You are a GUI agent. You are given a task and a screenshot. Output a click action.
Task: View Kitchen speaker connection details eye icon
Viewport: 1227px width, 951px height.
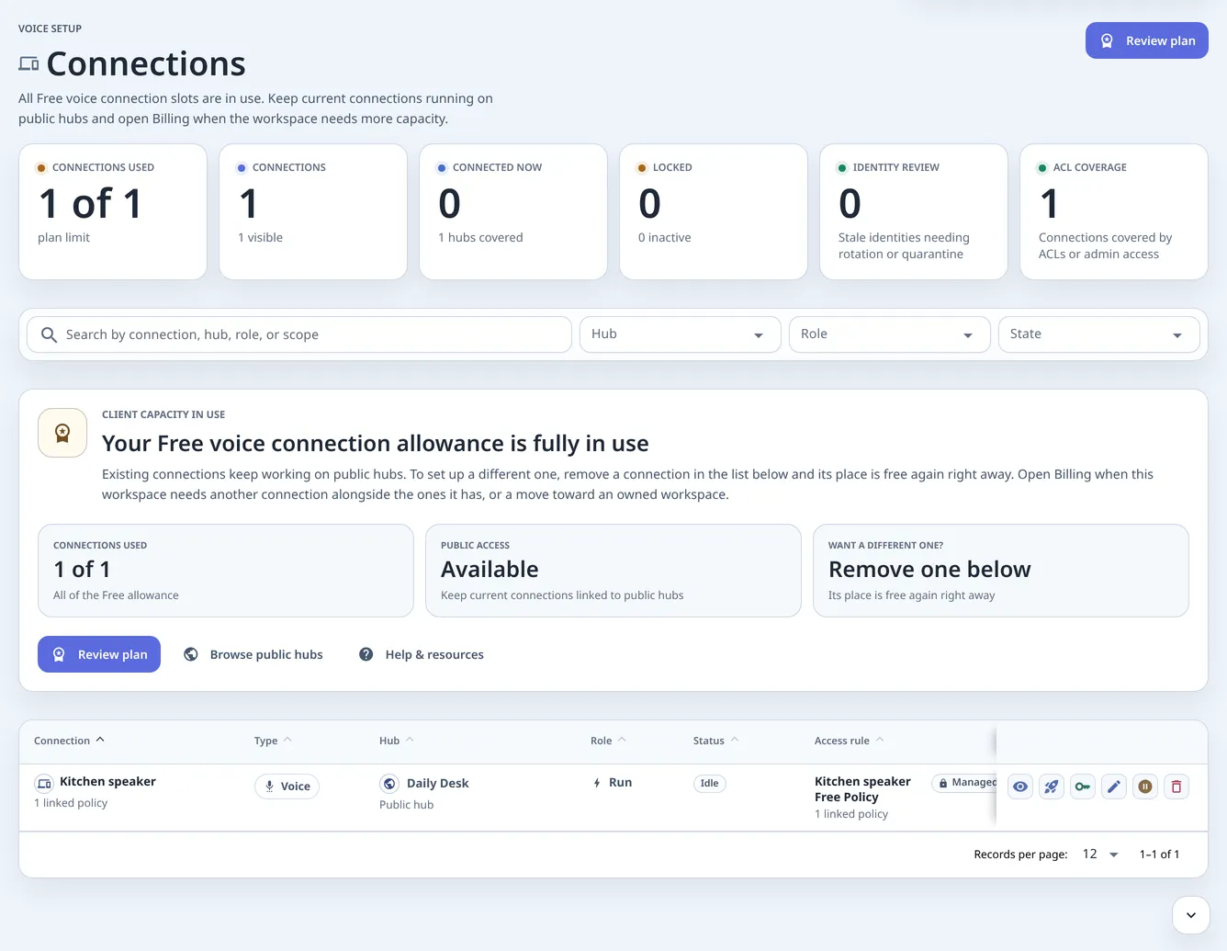pos(1020,787)
